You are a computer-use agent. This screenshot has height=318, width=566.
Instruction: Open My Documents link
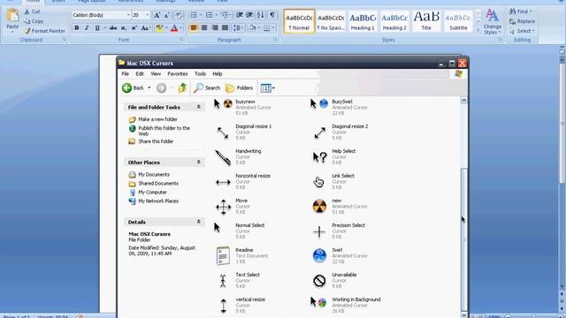(x=154, y=174)
